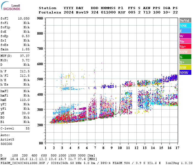Select the NNE cyan legend swatch
The height and width of the screenshot is (165, 193).
point(185,26)
